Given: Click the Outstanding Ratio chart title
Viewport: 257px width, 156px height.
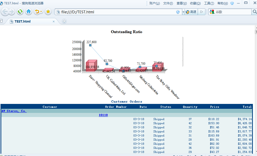Looking at the screenshot, I should tap(127, 32).
